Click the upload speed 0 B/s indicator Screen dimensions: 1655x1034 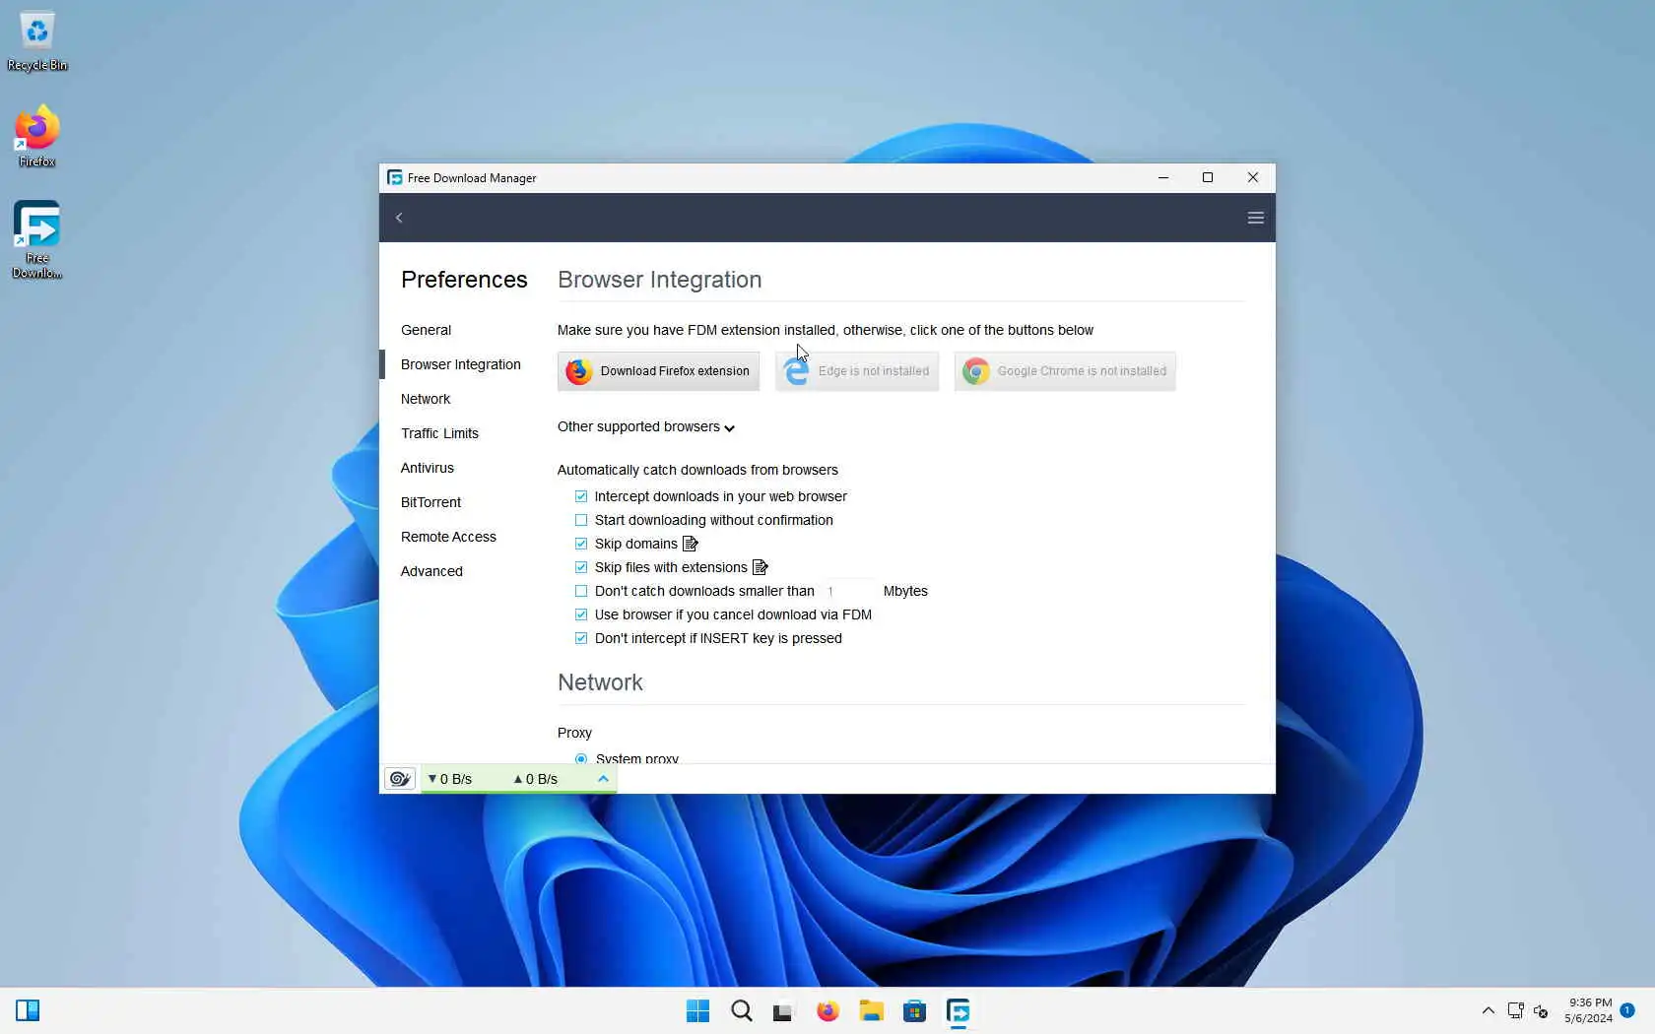coord(535,779)
